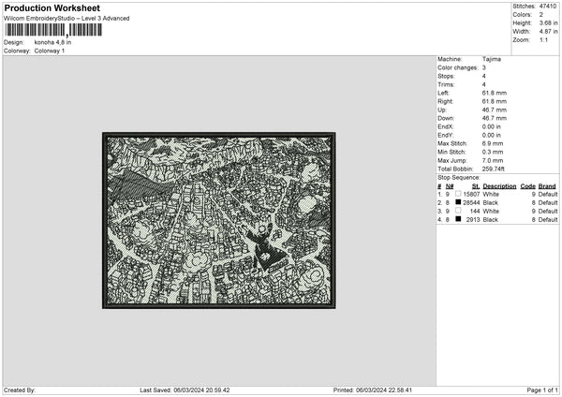Click the Code column header
562x397 pixels.
[527, 185]
